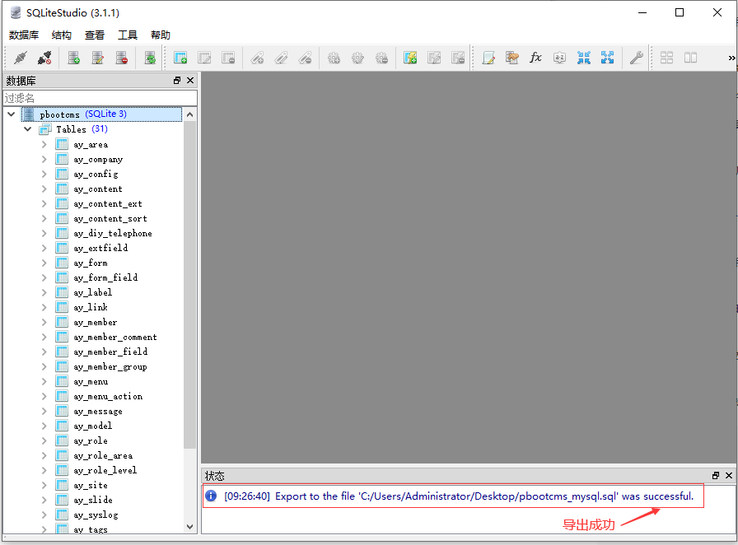Select the ay_member_comment table

(x=114, y=337)
